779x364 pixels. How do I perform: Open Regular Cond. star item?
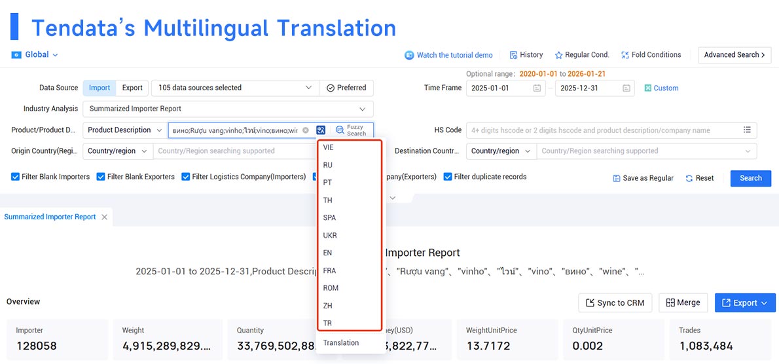(582, 54)
